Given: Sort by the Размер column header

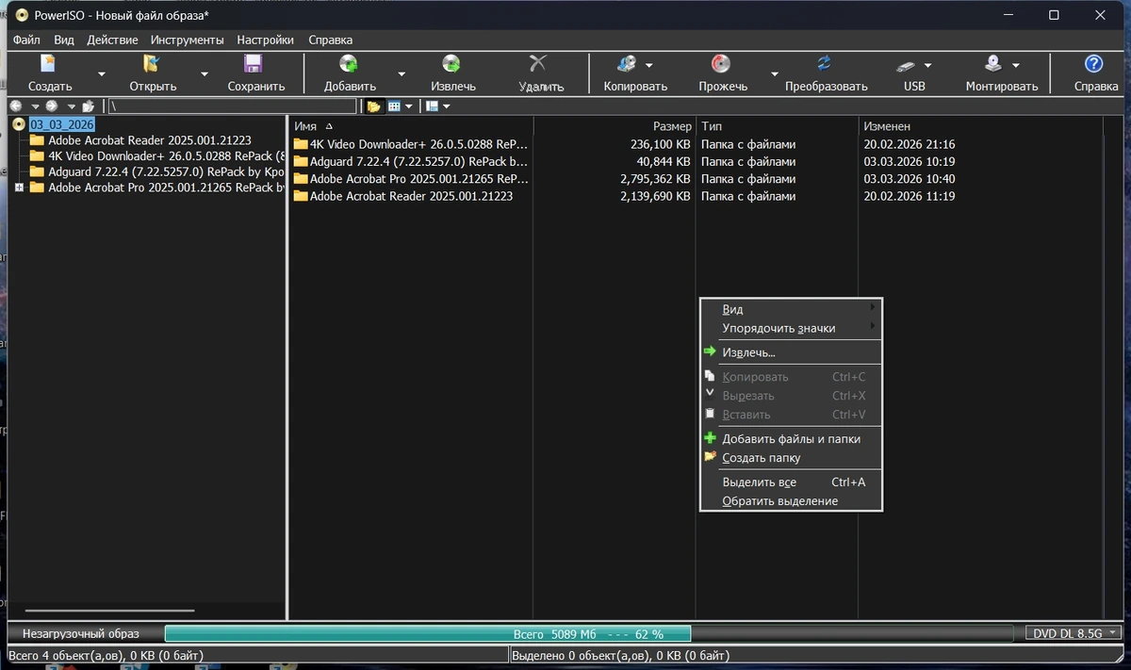Looking at the screenshot, I should (615, 125).
